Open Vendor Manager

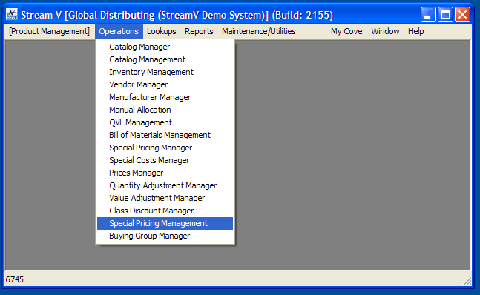165,84
